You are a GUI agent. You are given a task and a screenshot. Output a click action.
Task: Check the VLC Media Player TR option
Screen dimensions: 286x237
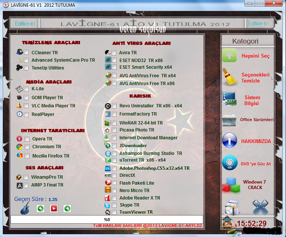(x=26, y=106)
